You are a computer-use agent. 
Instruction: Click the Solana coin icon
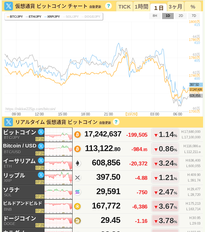coord(77,192)
